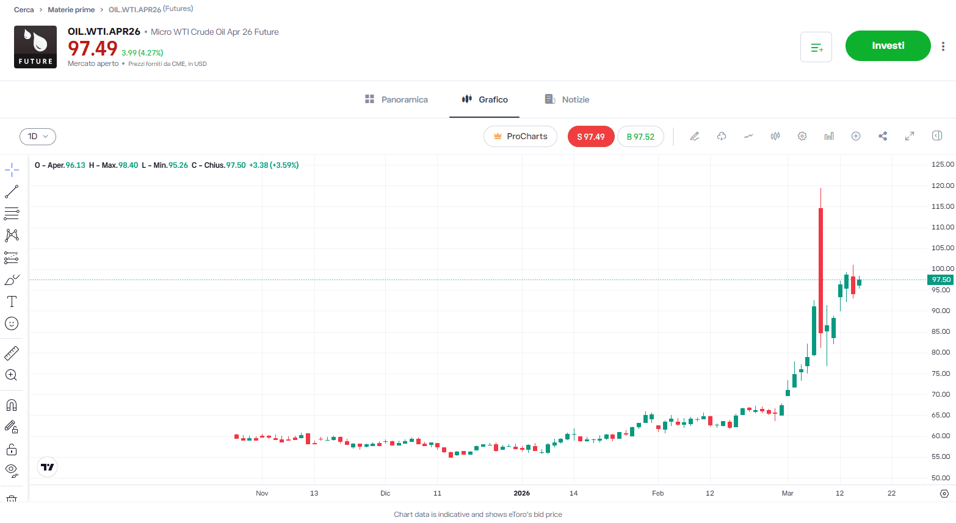The image size is (956, 523).
Task: Toggle magnet snap mode
Action: point(12,405)
